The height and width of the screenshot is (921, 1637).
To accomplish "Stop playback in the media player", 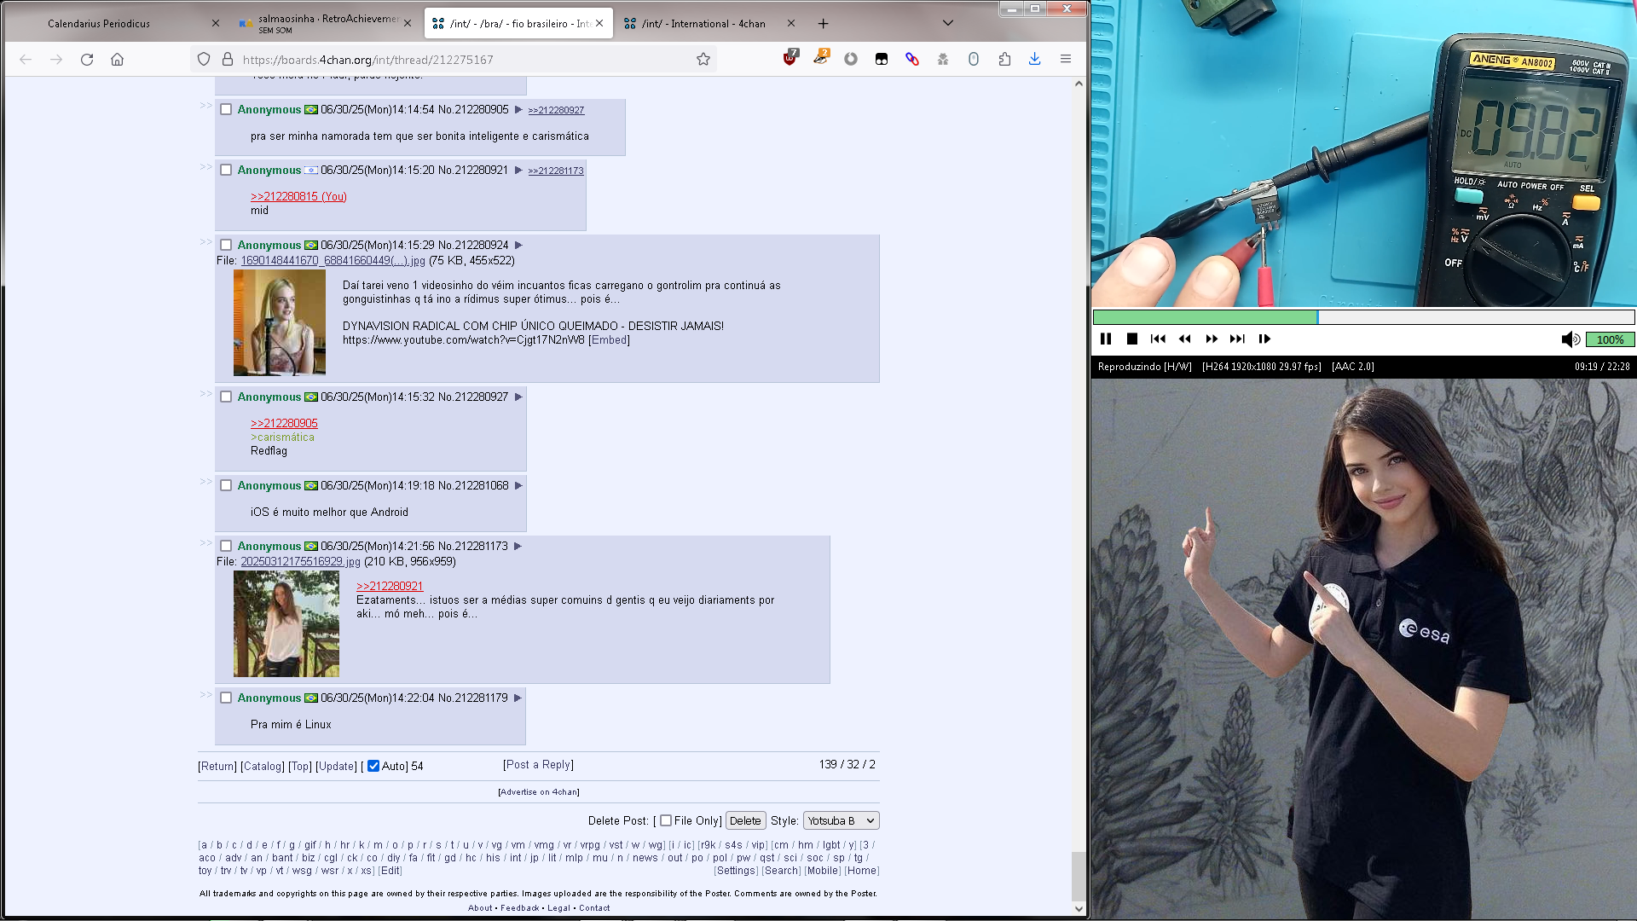I will click(x=1132, y=339).
